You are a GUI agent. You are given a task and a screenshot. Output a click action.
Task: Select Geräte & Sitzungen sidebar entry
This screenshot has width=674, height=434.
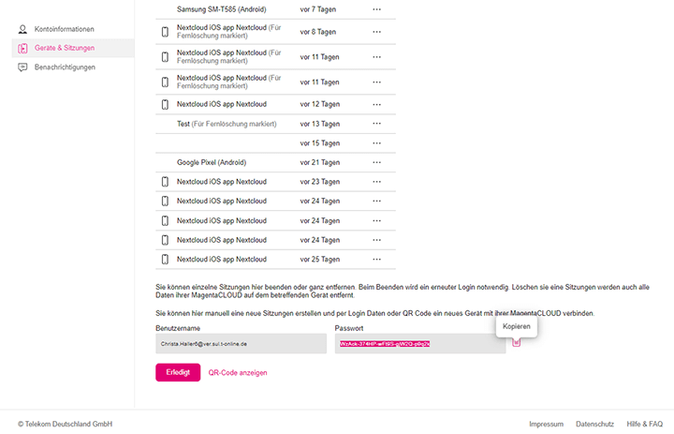[x=73, y=48]
